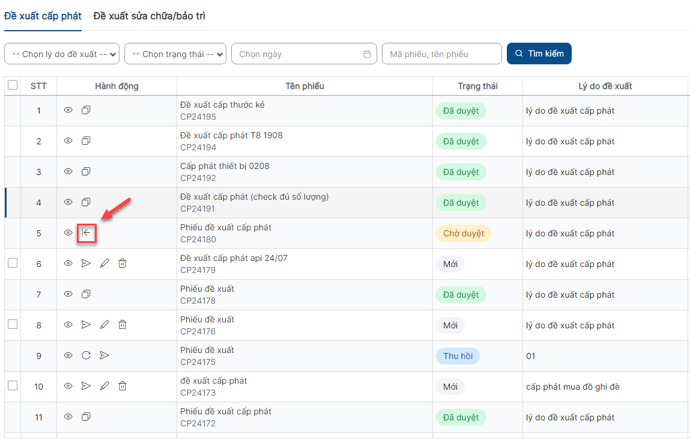Click 'Chờ duyệt' status badge on CP24180
The height and width of the screenshot is (439, 690).
pyautogui.click(x=464, y=233)
